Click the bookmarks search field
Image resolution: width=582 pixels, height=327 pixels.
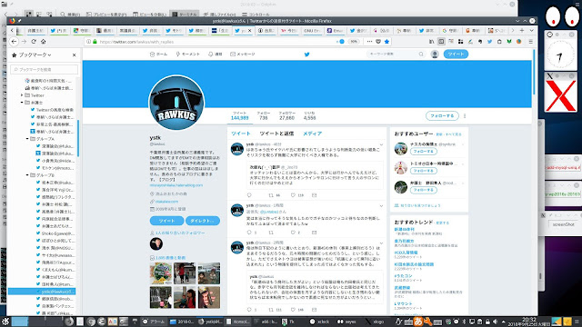click(x=45, y=69)
